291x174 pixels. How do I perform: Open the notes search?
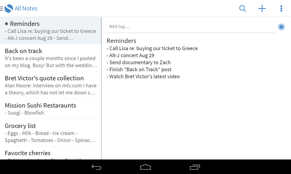coord(242,8)
